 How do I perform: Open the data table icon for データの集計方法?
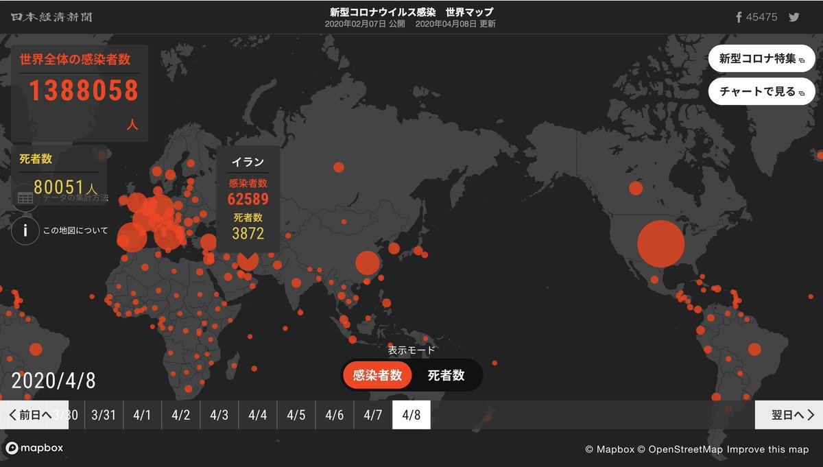25,197
